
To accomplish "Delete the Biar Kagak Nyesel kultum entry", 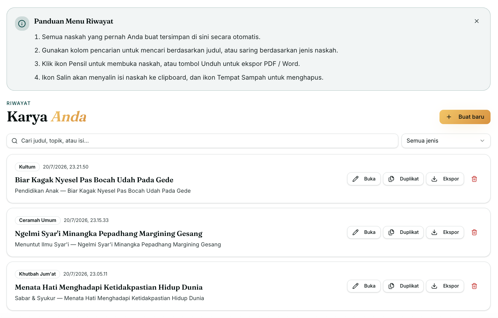I will 474,179.
